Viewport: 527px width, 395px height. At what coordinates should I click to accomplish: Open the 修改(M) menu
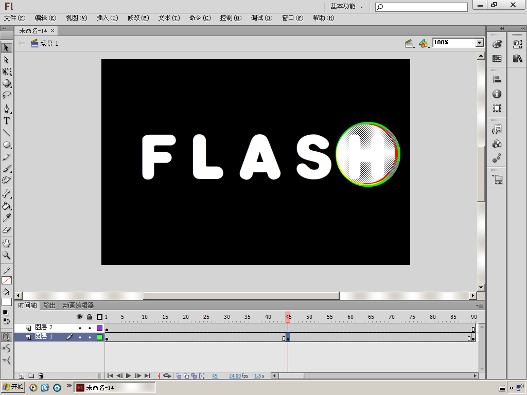pos(138,18)
